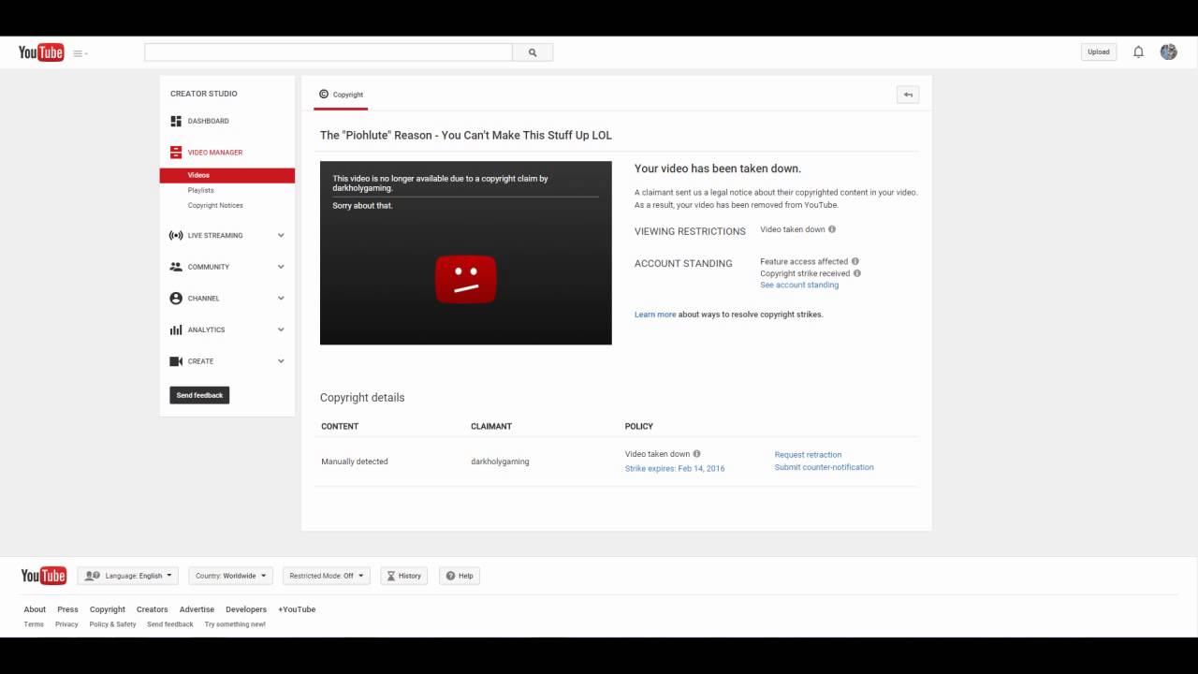Select Playlists in the sidebar
The height and width of the screenshot is (674, 1198).
tap(200, 190)
